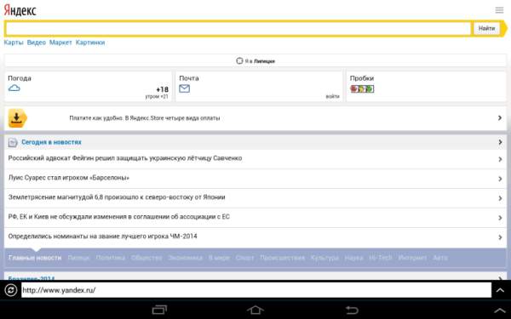The height and width of the screenshot is (319, 511).
Task: Click the small up arrow in the system bar corner
Action: (500, 310)
